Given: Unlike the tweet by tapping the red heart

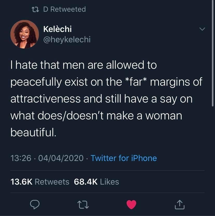Looking at the screenshot, I should [x=131, y=205].
